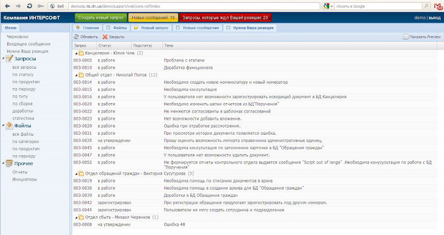Screen dimensions: 444x235
Task: Go forward with the browser forward arrow
Action: pos(18,6)
